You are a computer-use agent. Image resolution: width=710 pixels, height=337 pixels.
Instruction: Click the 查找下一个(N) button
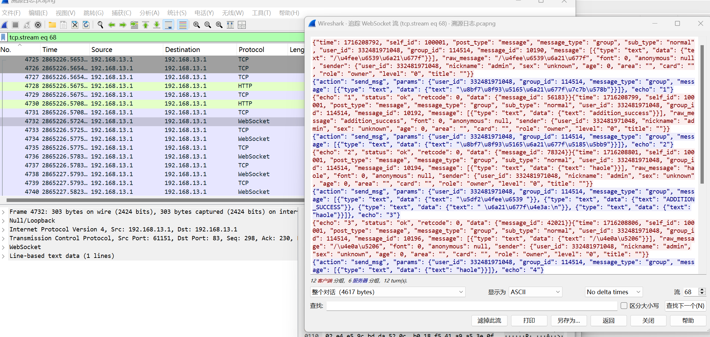(685, 306)
